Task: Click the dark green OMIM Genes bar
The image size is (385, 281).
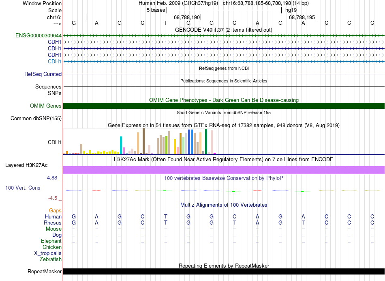Action: pos(224,106)
